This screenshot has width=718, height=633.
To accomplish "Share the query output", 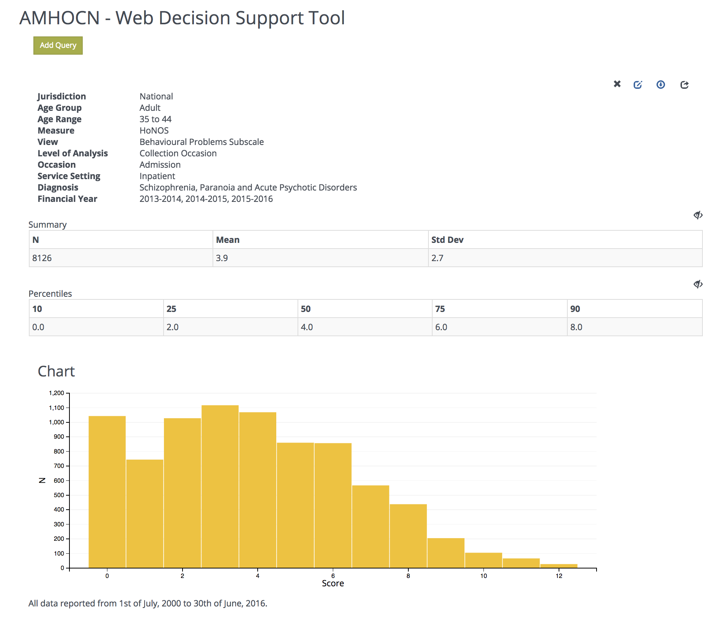I will [x=685, y=85].
